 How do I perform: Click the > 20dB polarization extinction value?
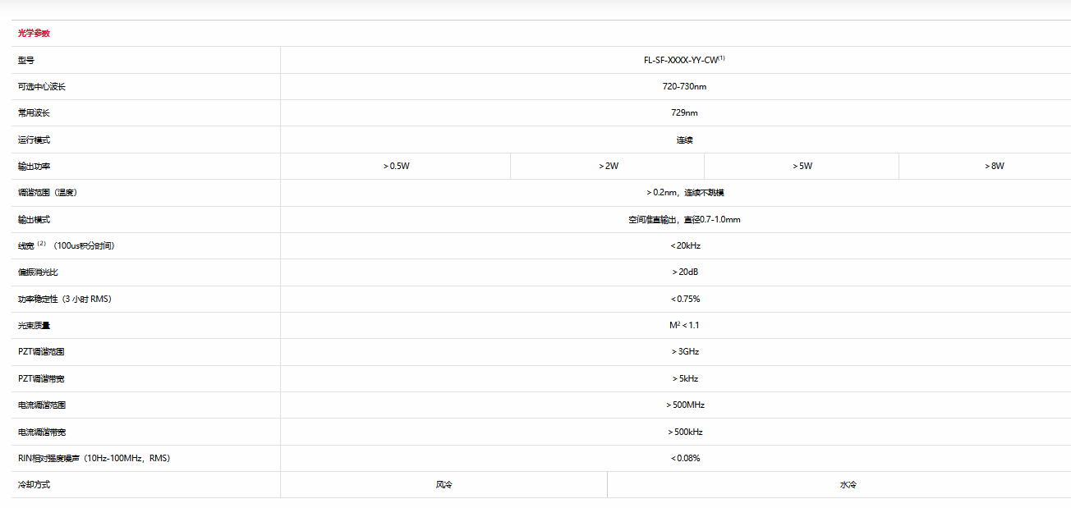click(x=685, y=272)
